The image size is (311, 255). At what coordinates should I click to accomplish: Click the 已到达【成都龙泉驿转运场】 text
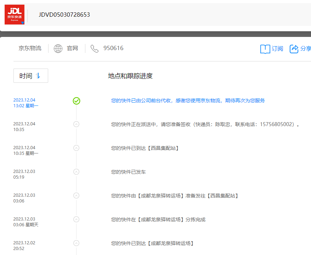click(152, 243)
